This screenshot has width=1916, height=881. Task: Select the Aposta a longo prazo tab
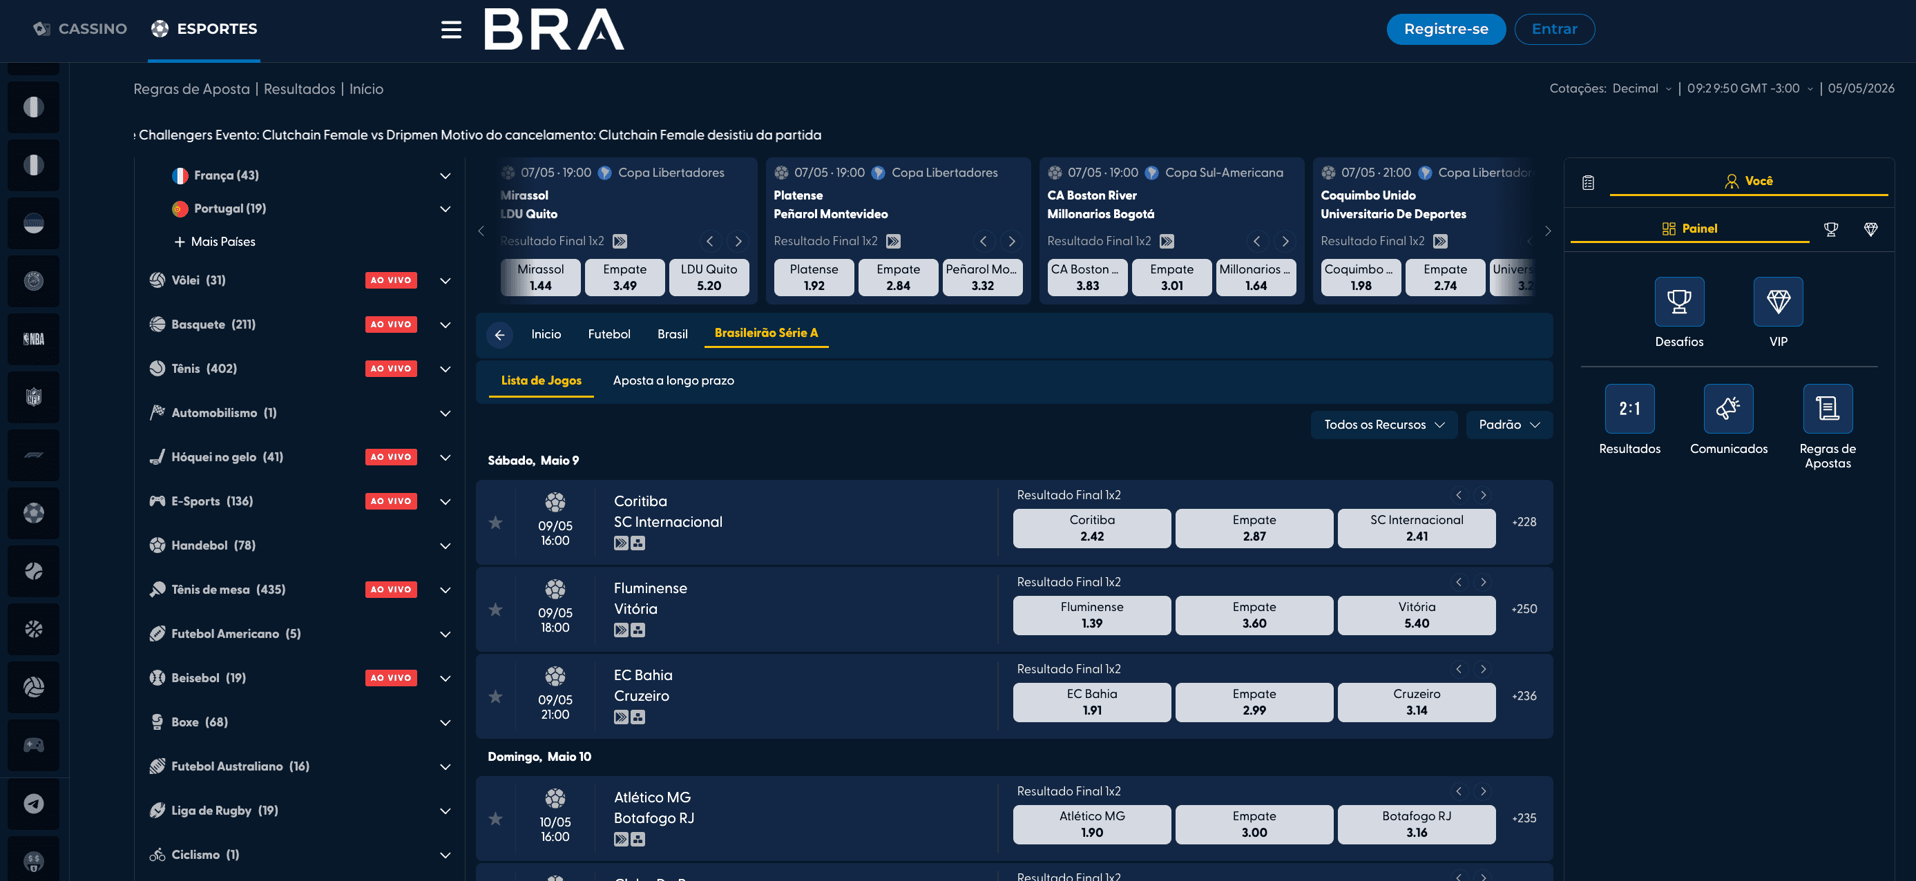673,380
